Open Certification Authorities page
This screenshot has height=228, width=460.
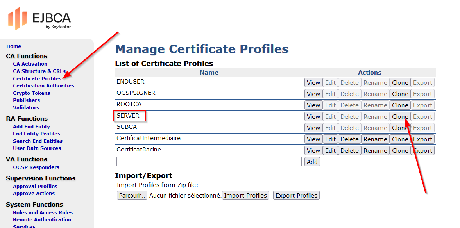tap(43, 86)
